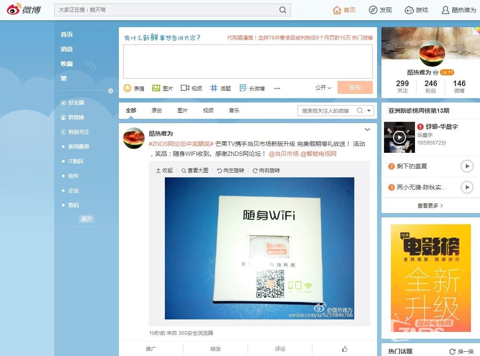Open 好友圈 in sidebar
The width and height of the screenshot is (480, 356).
click(73, 102)
